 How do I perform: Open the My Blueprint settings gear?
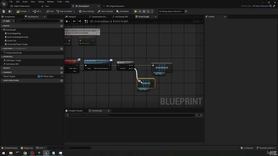pos(62,21)
